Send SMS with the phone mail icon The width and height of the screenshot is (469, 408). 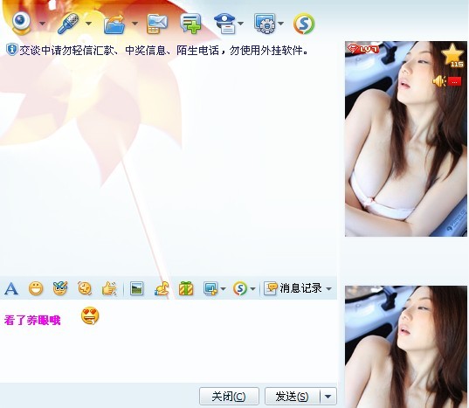click(x=157, y=24)
